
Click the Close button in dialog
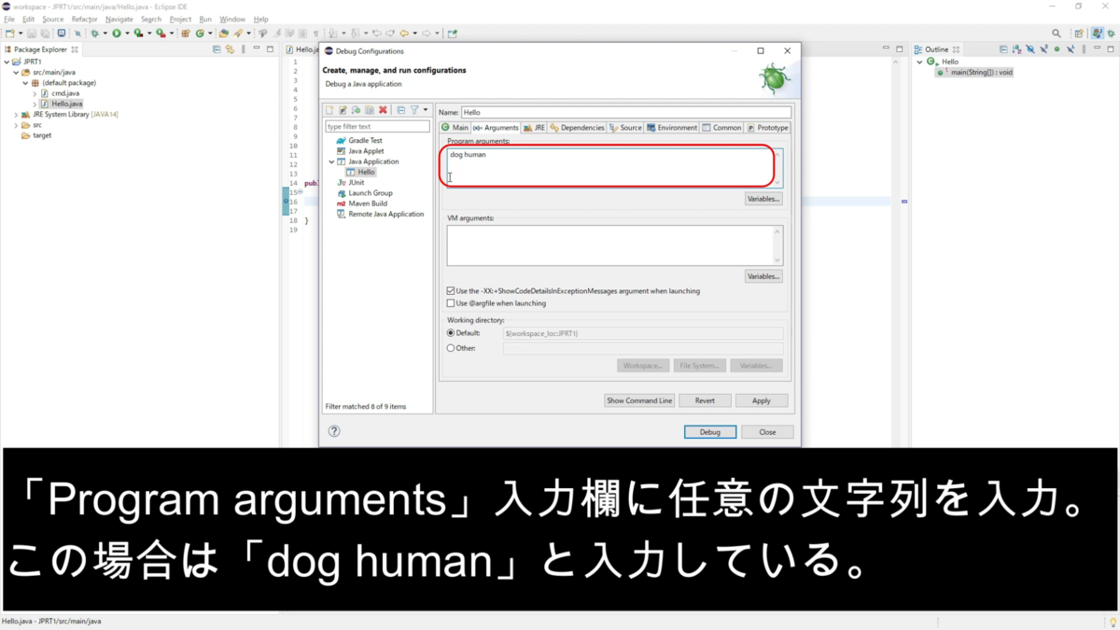coord(767,432)
